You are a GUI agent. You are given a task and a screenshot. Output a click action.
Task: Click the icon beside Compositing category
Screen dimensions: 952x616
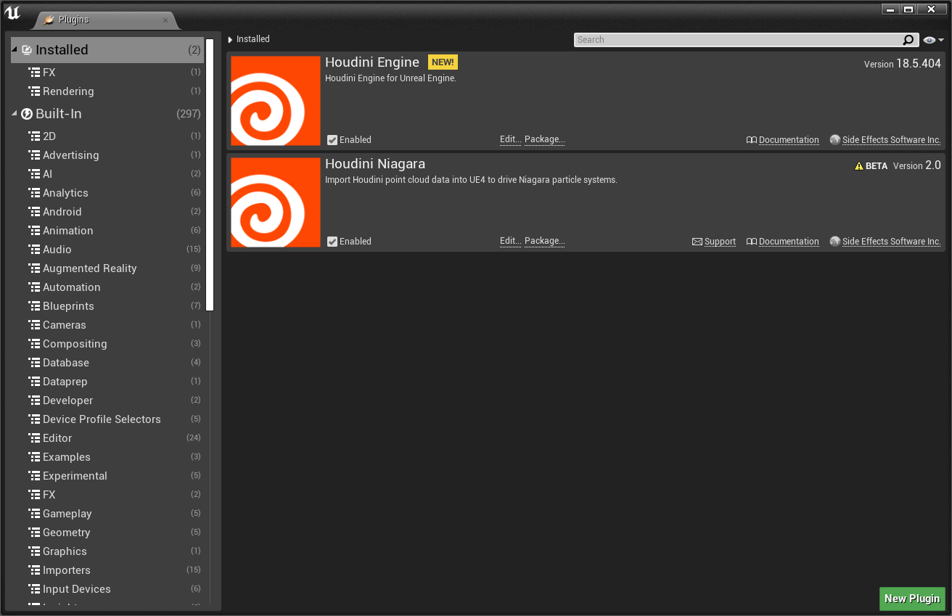tap(34, 344)
